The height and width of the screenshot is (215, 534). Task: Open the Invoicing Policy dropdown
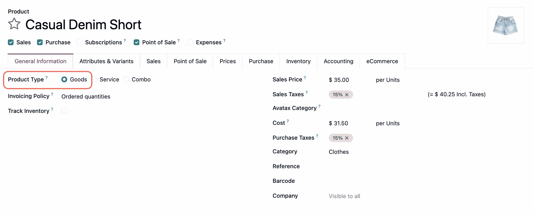click(86, 97)
